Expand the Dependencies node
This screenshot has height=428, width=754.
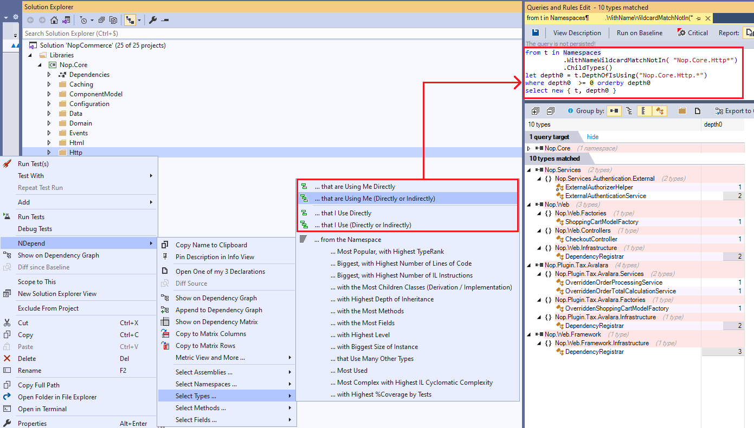[49, 75]
